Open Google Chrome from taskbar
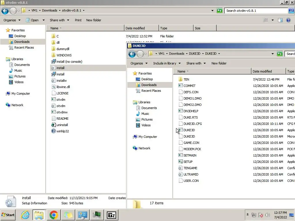Screen dimensions: 295x221 tap(54, 215)
